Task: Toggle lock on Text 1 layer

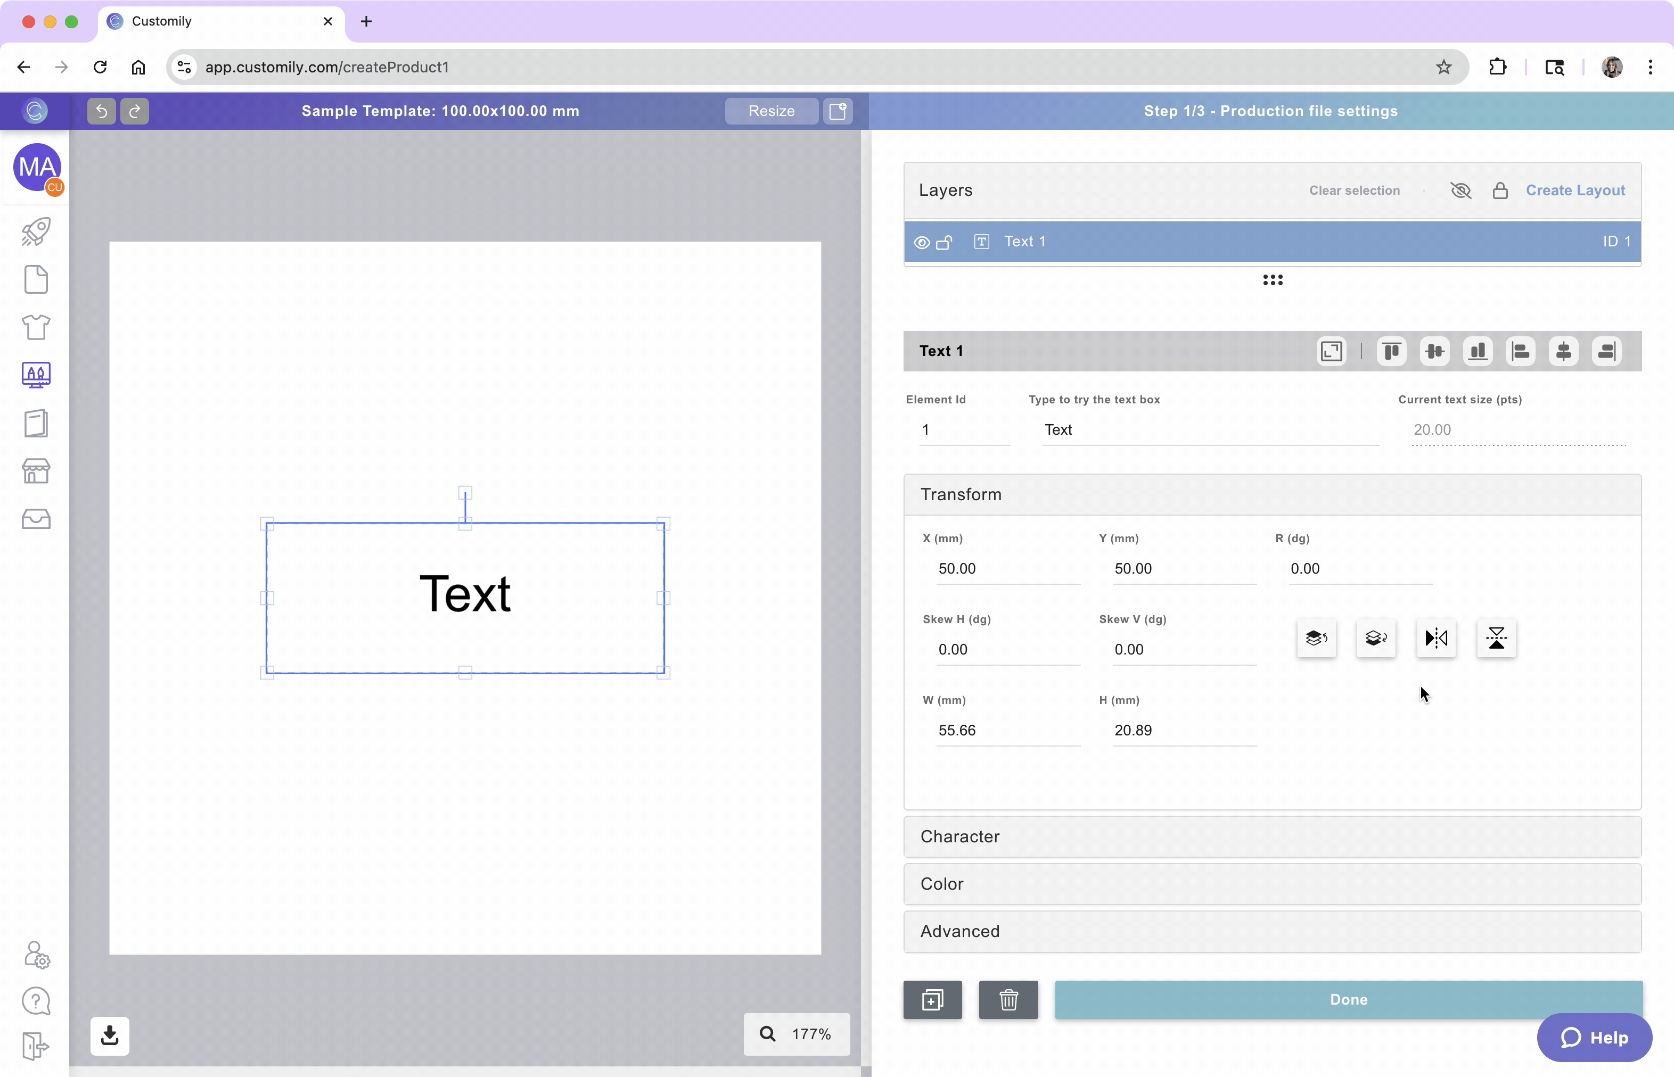Action: [x=944, y=242]
